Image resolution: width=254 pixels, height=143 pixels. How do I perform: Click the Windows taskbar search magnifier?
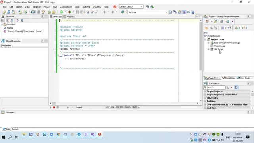10,137
